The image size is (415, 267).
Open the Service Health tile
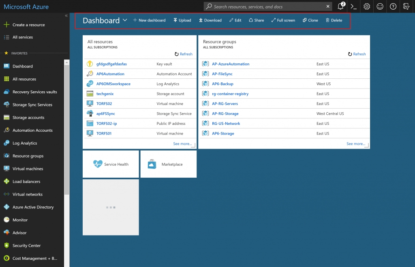[x=111, y=164]
